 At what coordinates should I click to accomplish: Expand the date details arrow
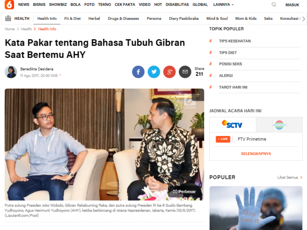click(x=60, y=75)
